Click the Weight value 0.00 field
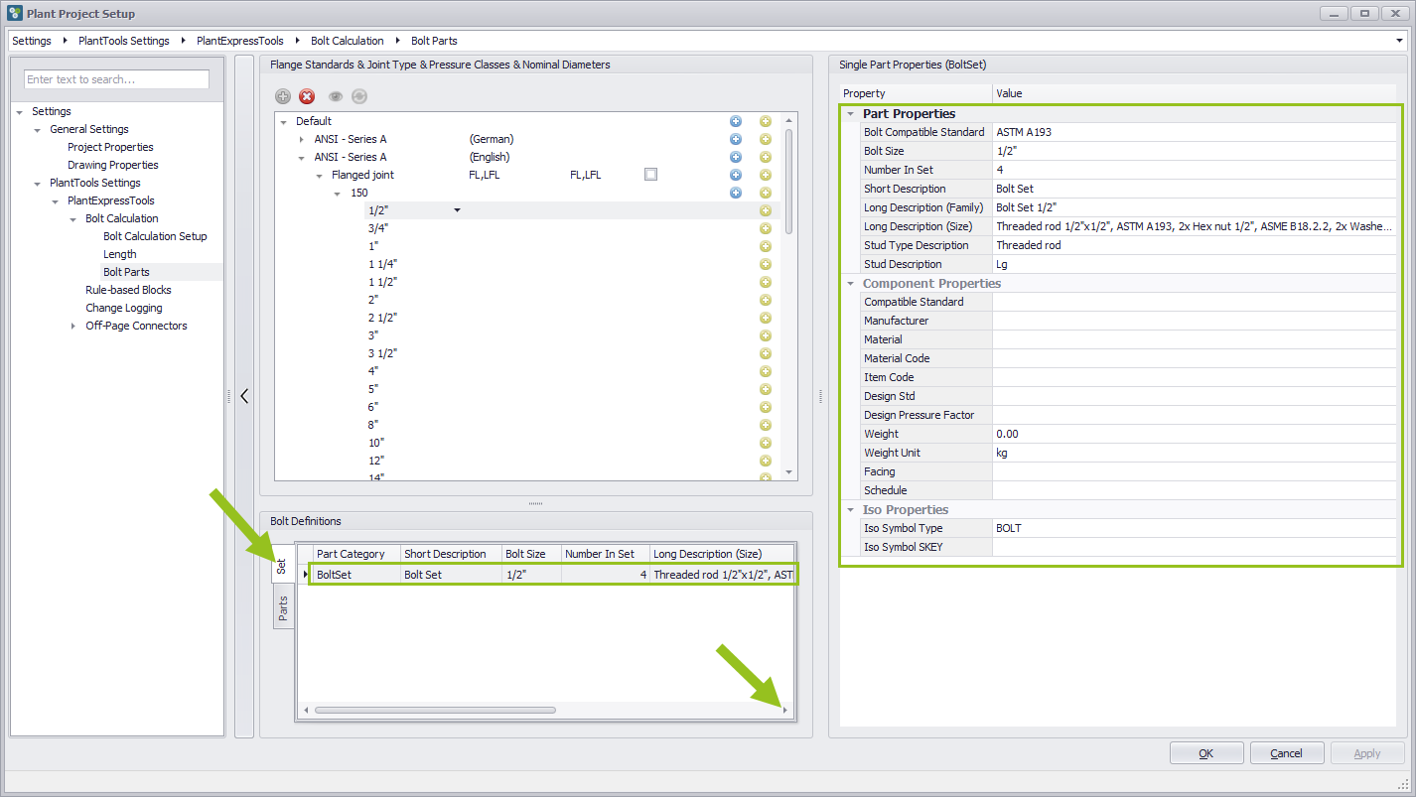Screen dimensions: 1416x797 [x=1195, y=434]
